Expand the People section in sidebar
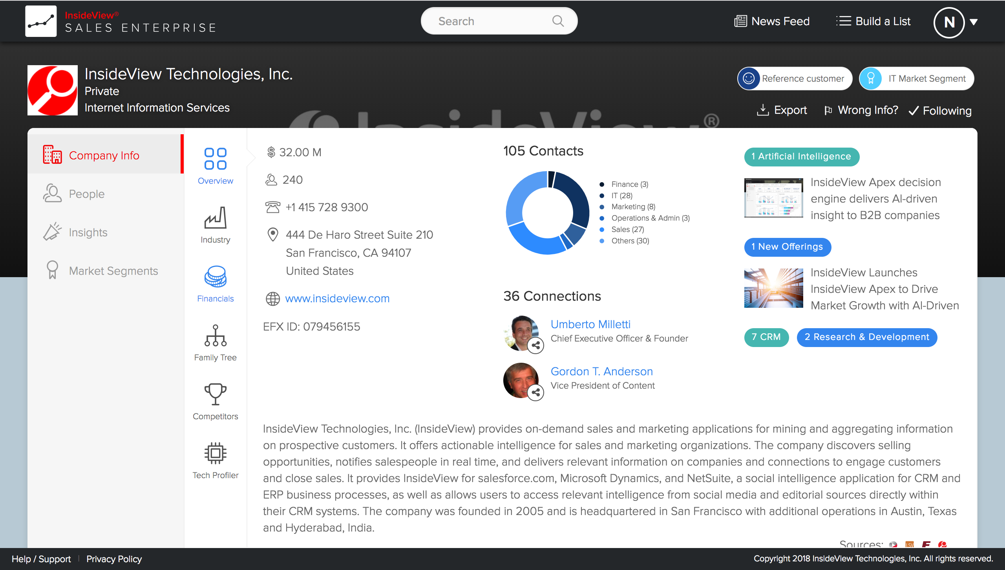The image size is (1005, 570). (86, 194)
